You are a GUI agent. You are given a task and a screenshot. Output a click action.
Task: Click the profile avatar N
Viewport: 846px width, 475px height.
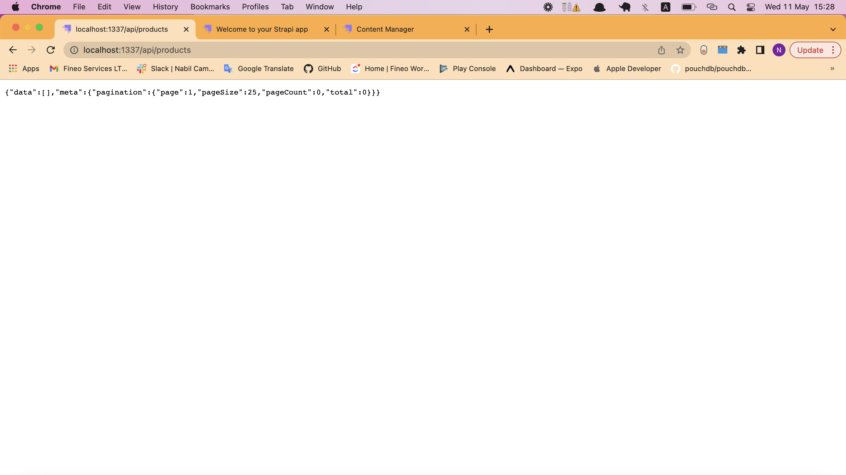(779, 50)
